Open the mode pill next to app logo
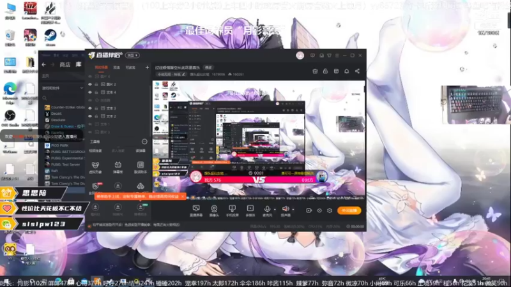The height and width of the screenshot is (287, 511). [x=133, y=55]
